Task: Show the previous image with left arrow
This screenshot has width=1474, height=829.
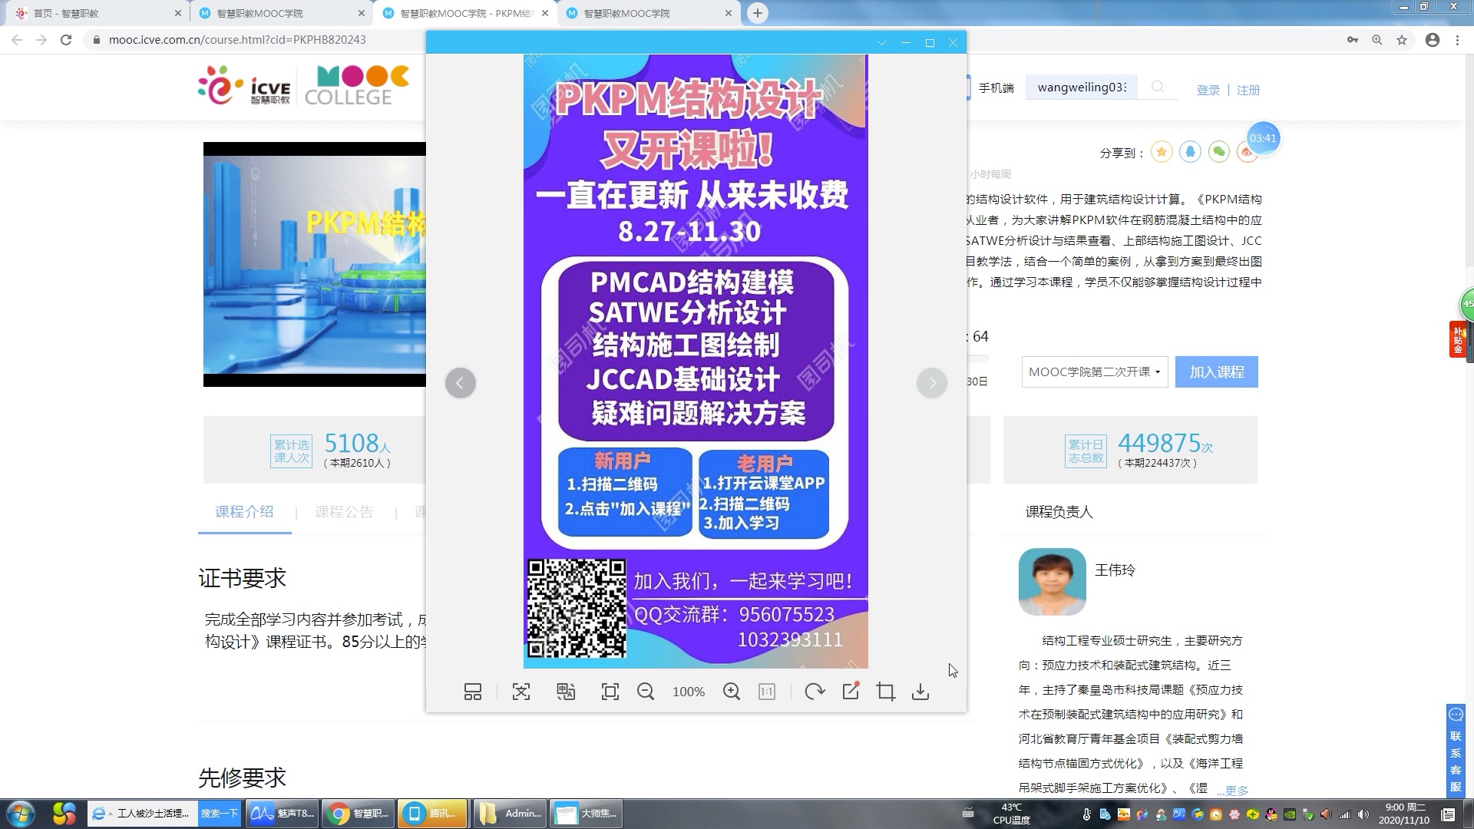Action: pos(461,382)
